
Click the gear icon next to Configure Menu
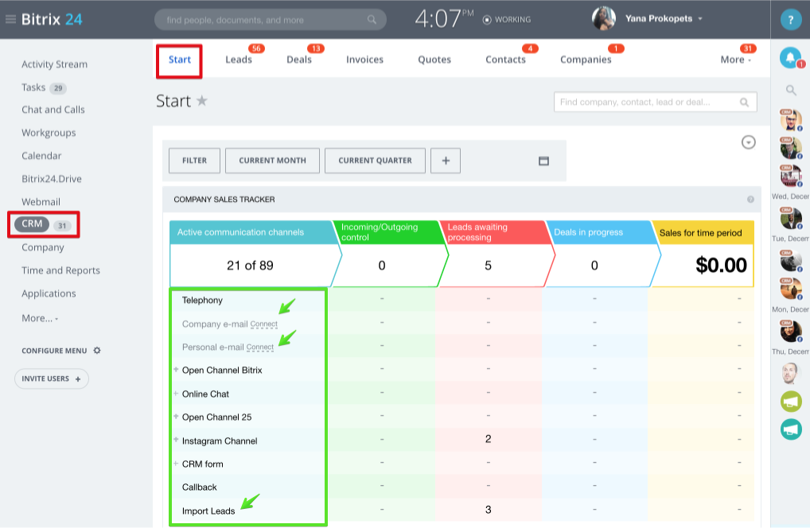(97, 351)
